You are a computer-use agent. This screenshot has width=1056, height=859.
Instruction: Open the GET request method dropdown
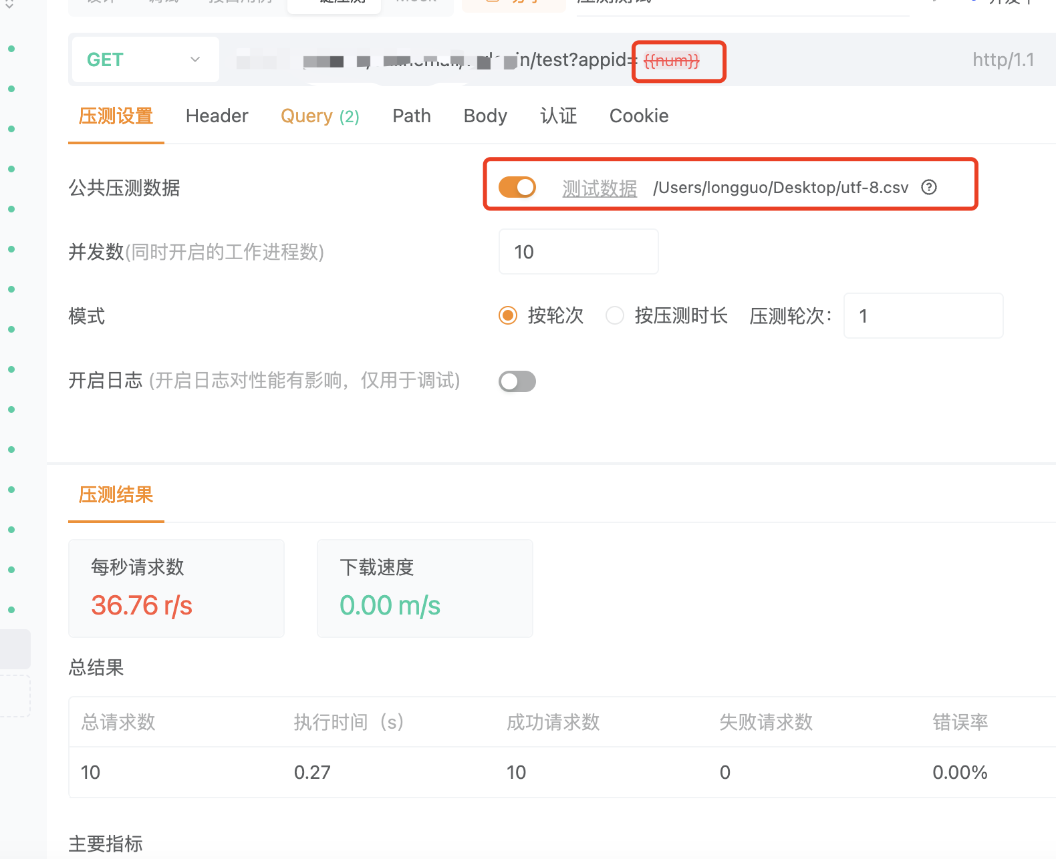[x=145, y=59]
